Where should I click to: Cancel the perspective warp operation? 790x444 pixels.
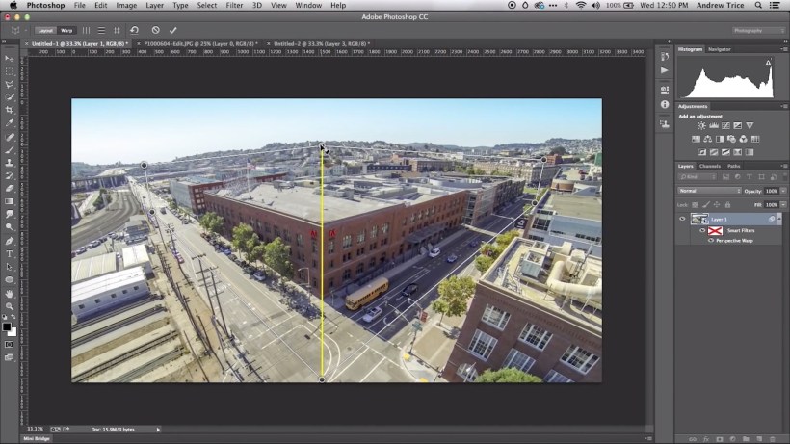pyautogui.click(x=156, y=30)
